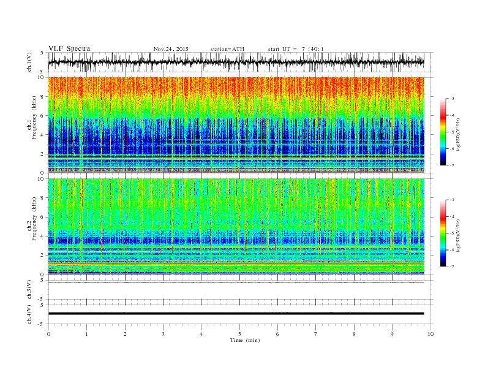This screenshot has width=485, height=375.
Task: Click the "-7" label on ch.1 colorbar
Action: (452, 165)
